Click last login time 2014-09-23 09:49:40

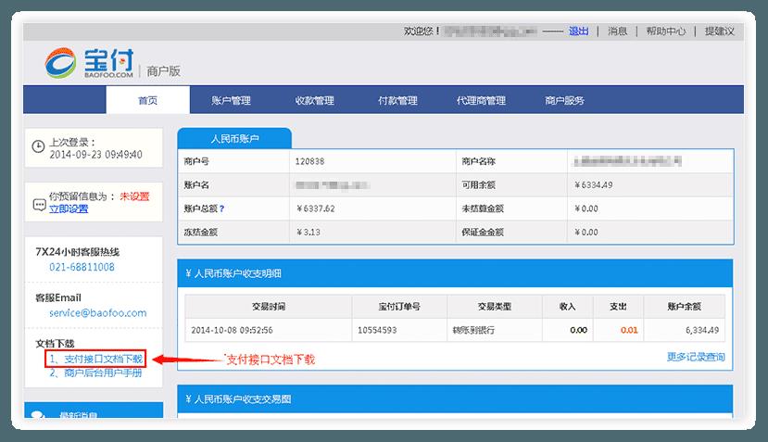pos(96,155)
